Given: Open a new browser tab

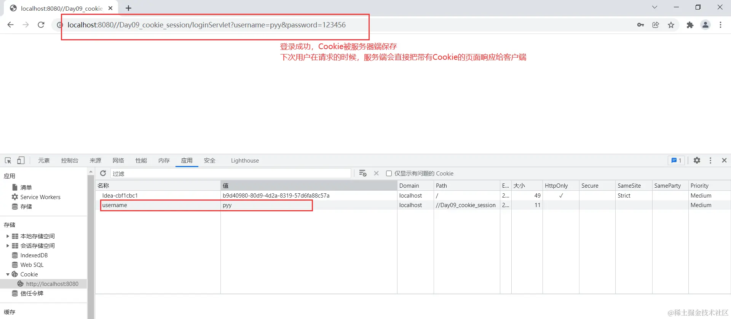Looking at the screenshot, I should [x=129, y=8].
